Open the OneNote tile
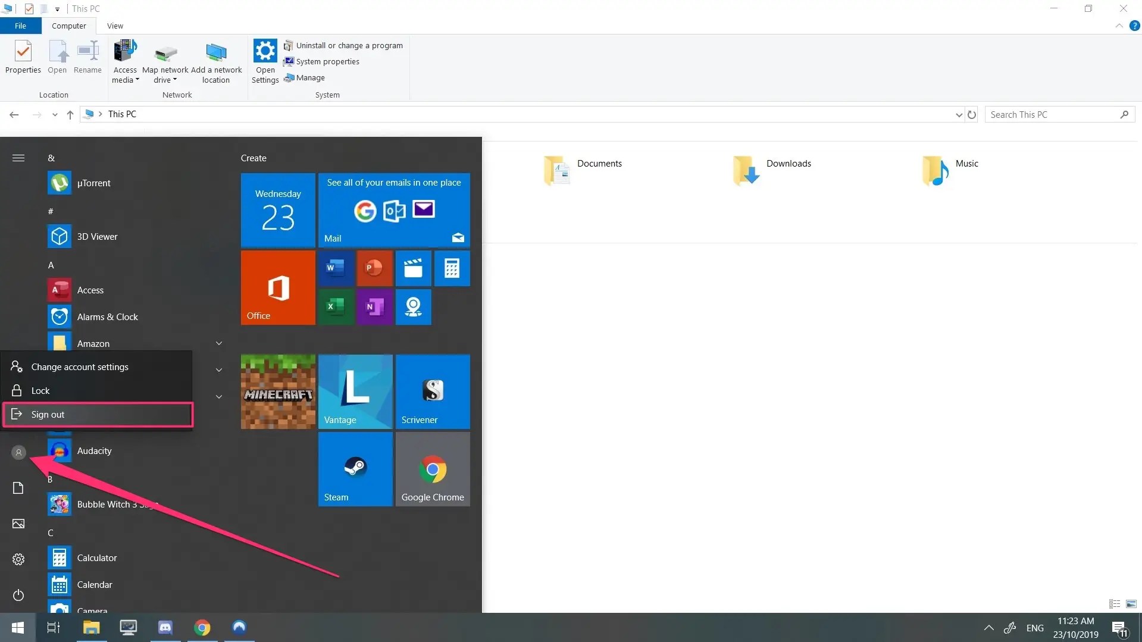1142x642 pixels. point(374,307)
